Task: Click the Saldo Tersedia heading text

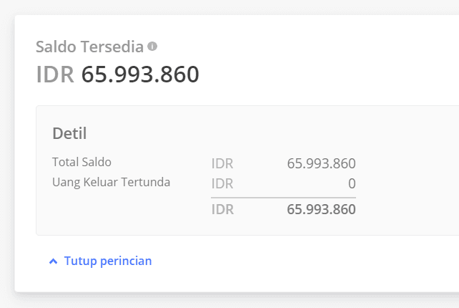Action: pos(90,47)
